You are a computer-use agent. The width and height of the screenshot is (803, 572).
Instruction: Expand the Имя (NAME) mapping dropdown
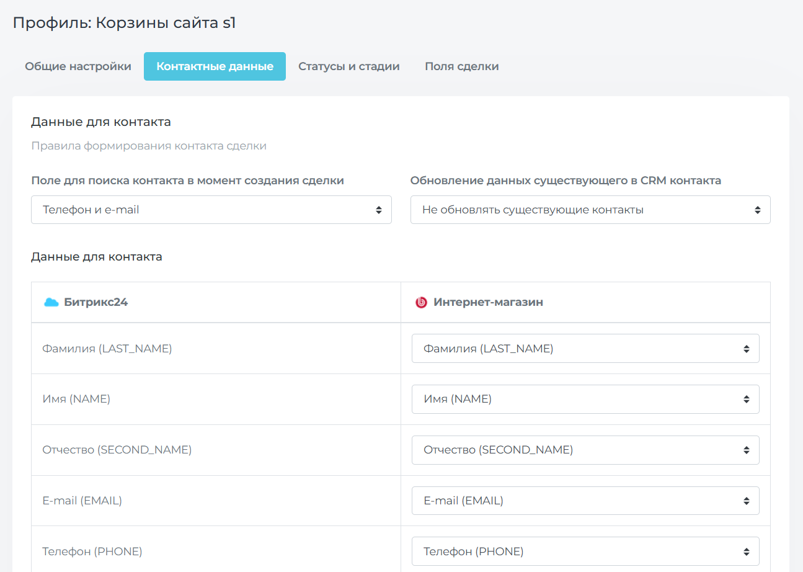pos(585,400)
